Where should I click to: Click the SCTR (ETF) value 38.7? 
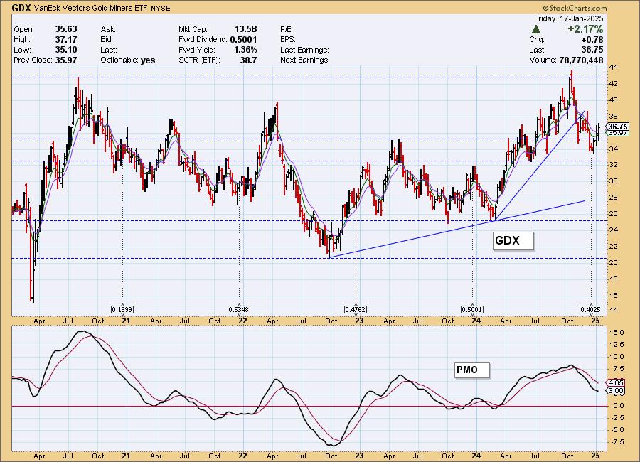tap(249, 60)
